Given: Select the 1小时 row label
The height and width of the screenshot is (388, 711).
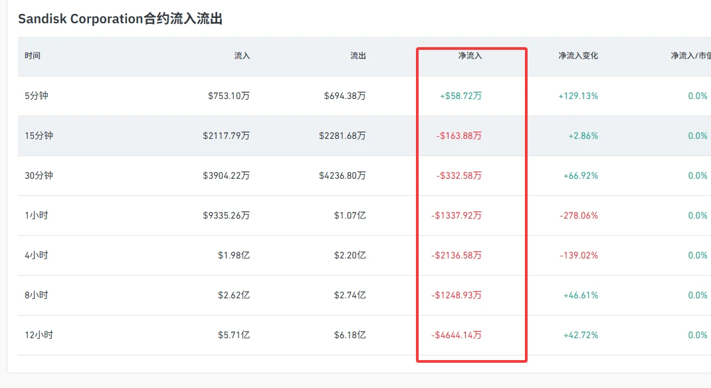Looking at the screenshot, I should click(37, 215).
